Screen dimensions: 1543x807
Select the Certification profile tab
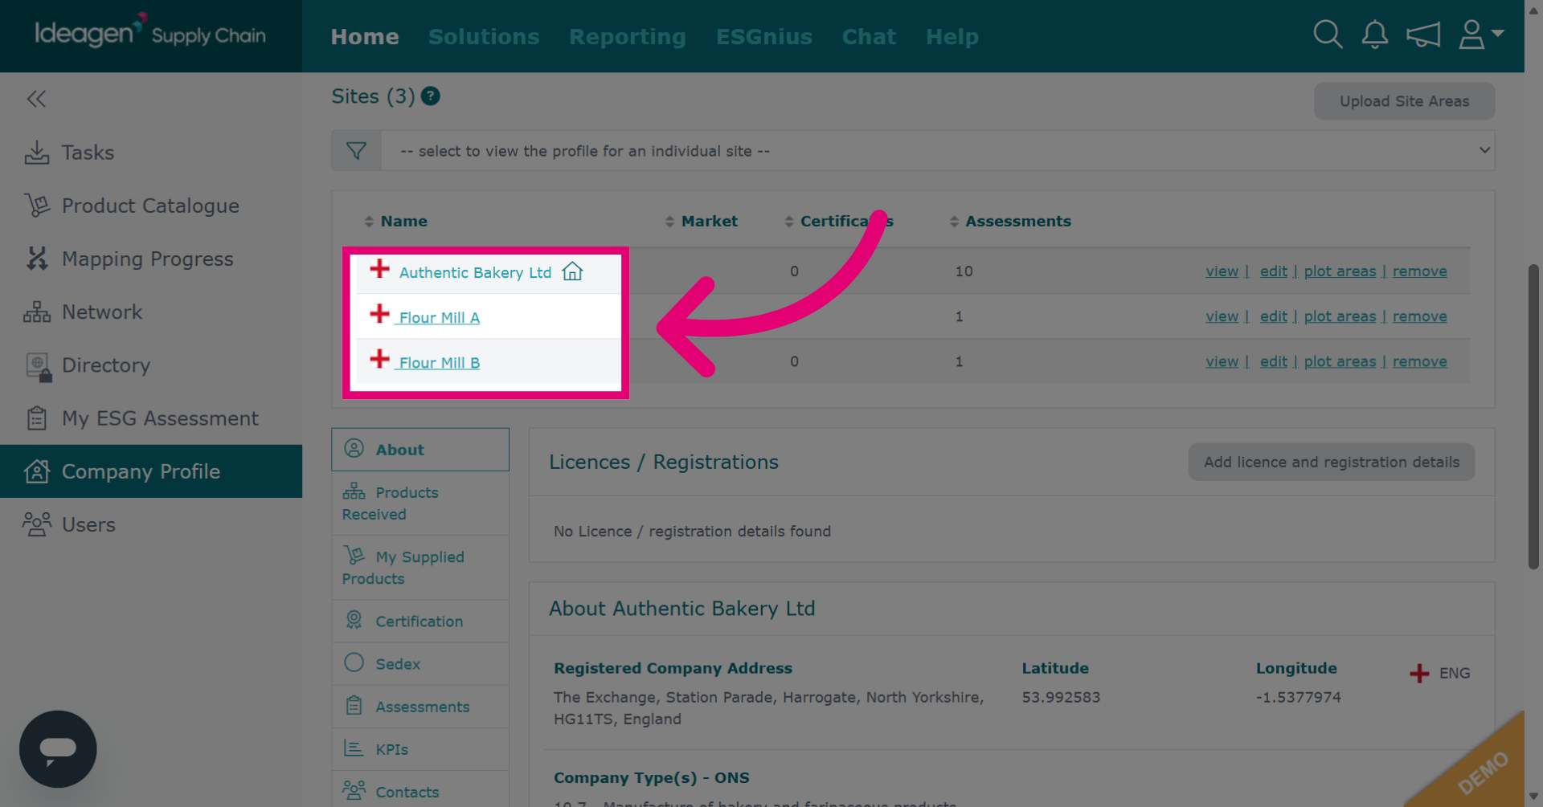click(420, 621)
